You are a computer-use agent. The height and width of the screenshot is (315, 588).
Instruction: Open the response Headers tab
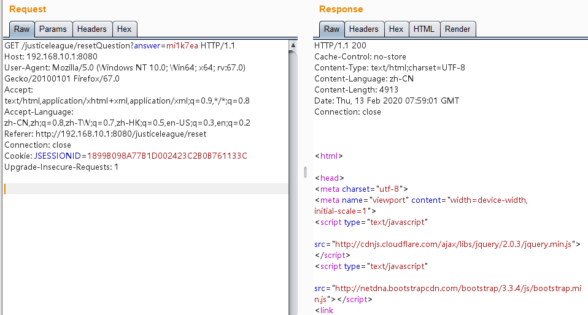coord(364,29)
